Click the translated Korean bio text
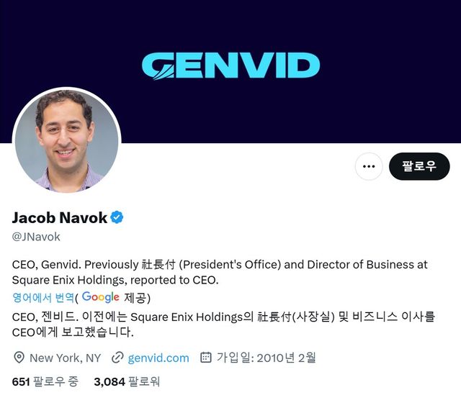The height and width of the screenshot is (395, 461). (x=223, y=324)
